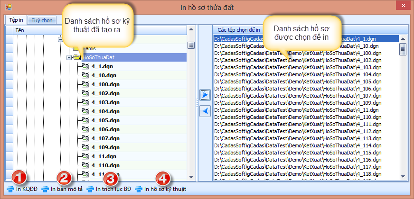Click the right arrow to add file

pos(205,95)
